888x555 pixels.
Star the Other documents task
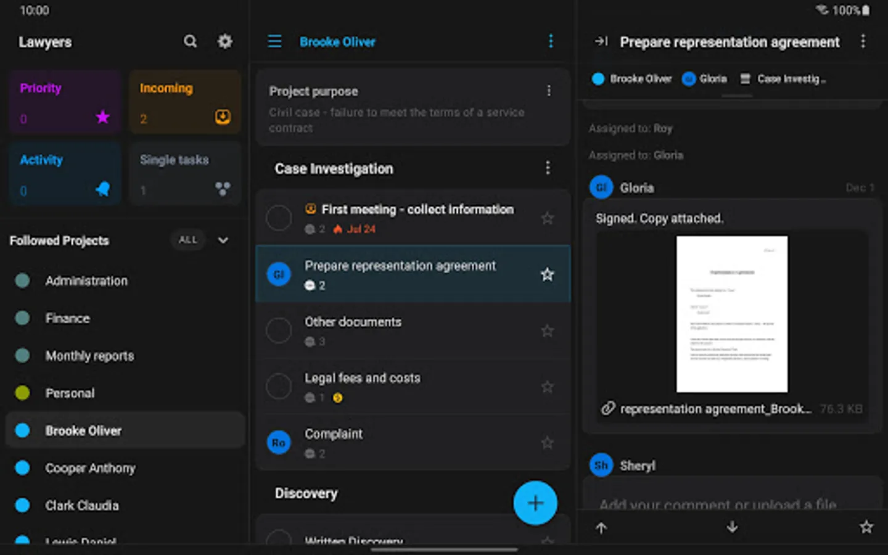pos(547,331)
